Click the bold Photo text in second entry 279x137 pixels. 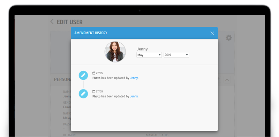(96, 96)
